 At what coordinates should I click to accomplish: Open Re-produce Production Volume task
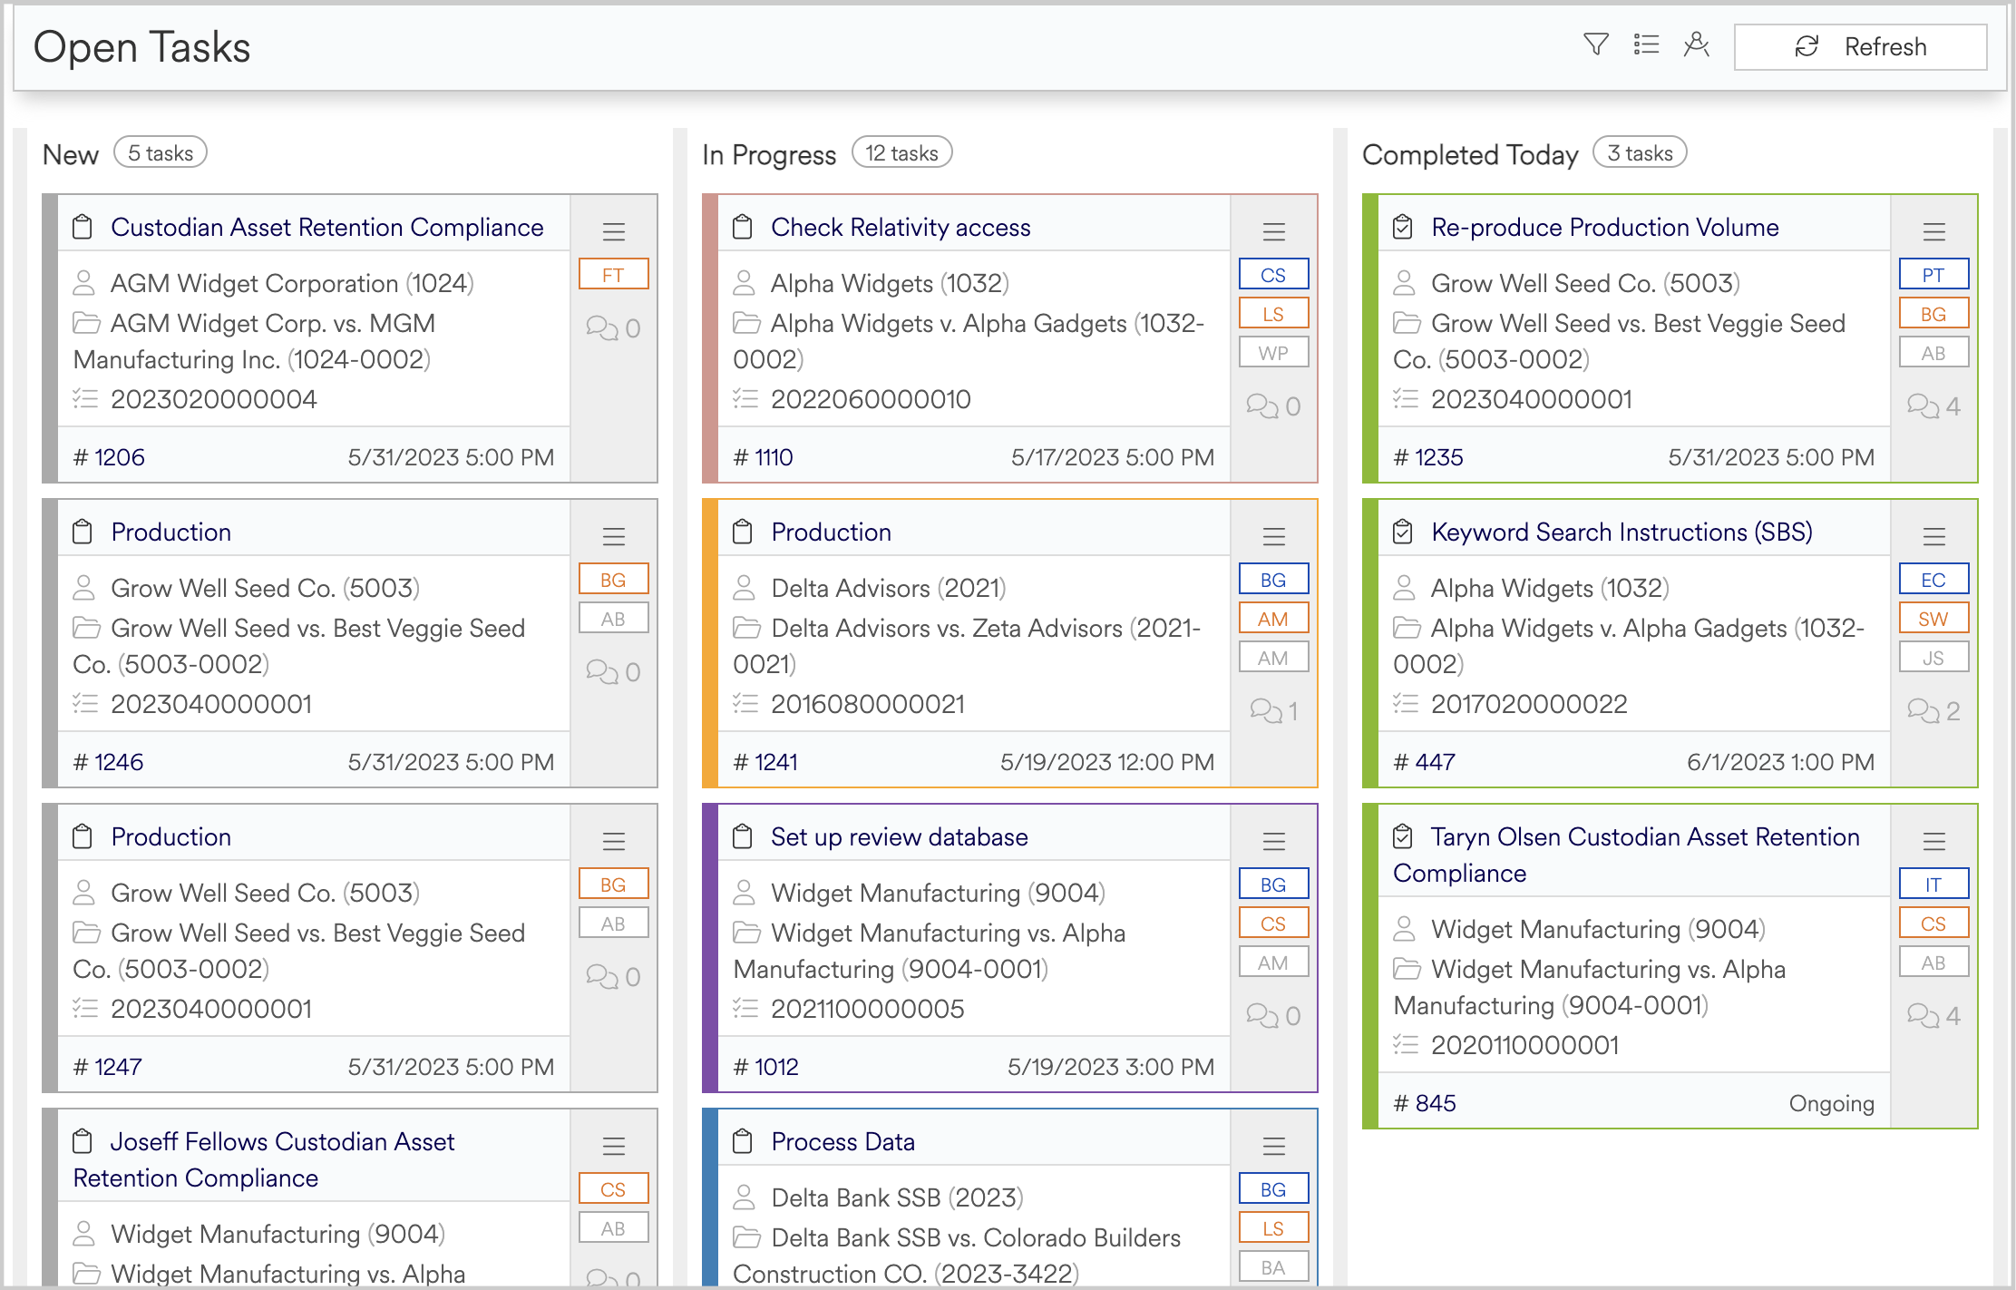click(x=1605, y=227)
